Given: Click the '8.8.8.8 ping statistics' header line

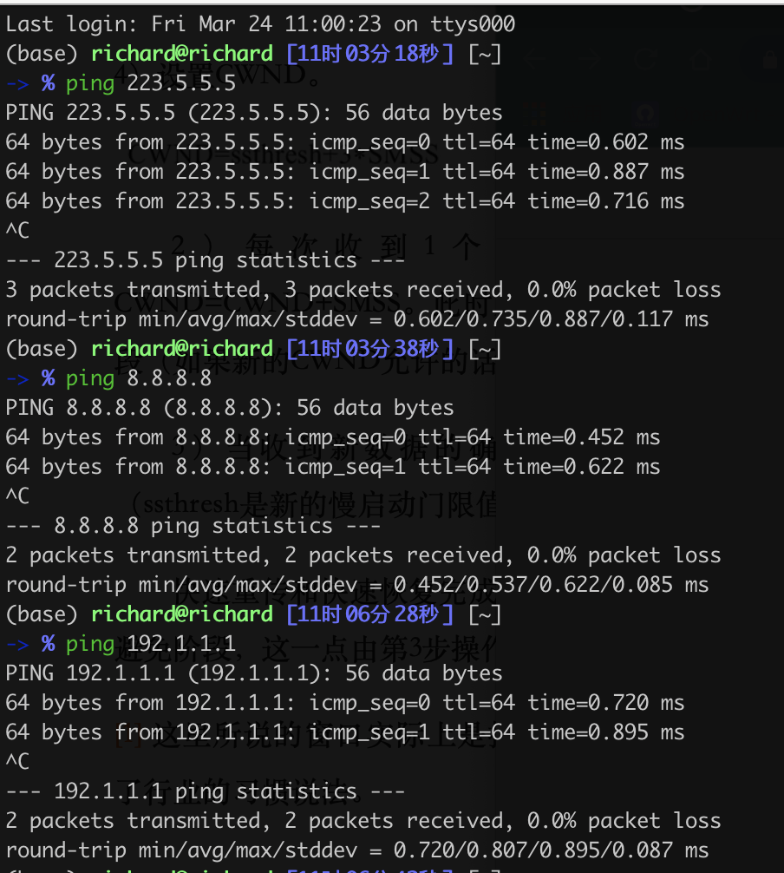Looking at the screenshot, I should tap(193, 526).
